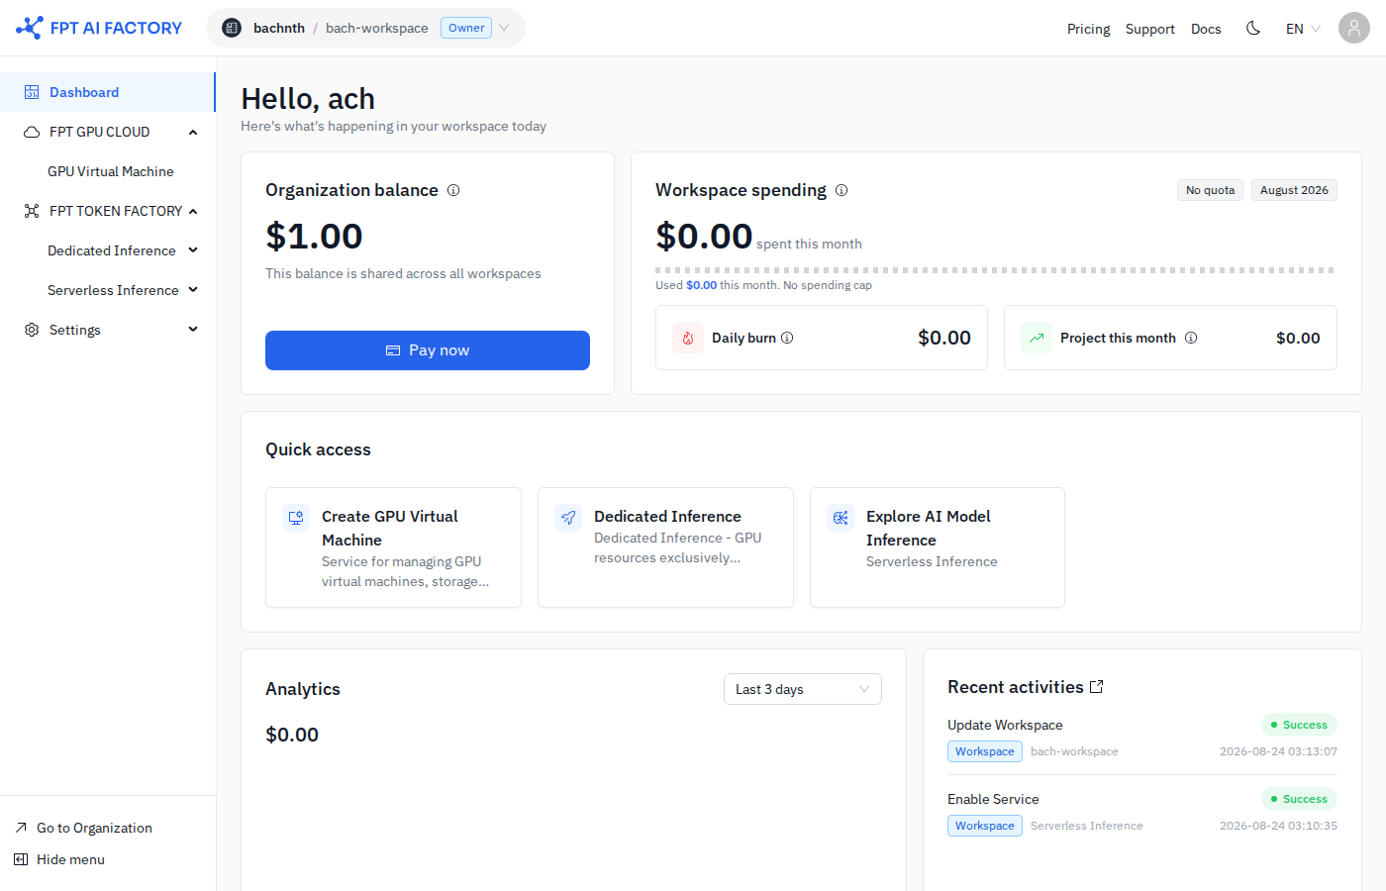Screen dimensions: 1386x891
Task: Click the blue $0.00 used amount
Action: [701, 285]
